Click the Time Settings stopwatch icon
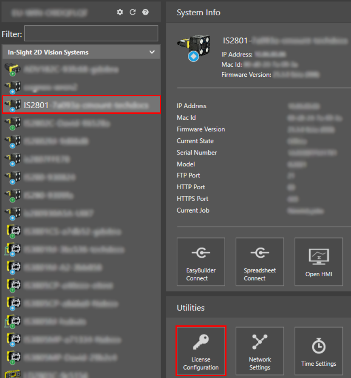Image resolution: width=351 pixels, height=378 pixels. tap(319, 347)
